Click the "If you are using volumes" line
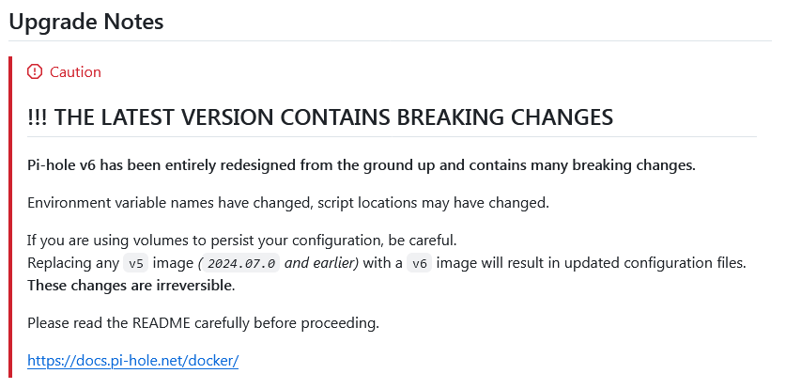Image resolution: width=786 pixels, height=389 pixels. coord(242,241)
